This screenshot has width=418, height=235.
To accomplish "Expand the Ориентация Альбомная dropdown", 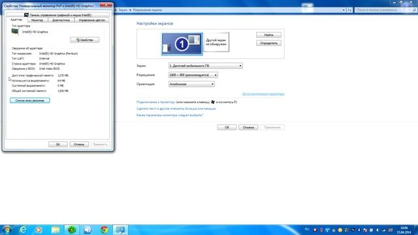I will (x=191, y=84).
